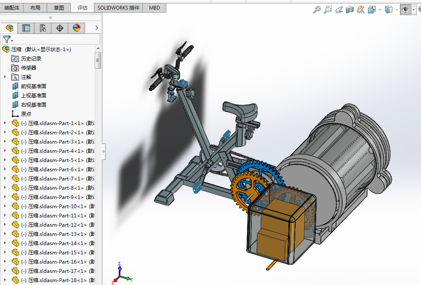This screenshot has width=421, height=285.
Task: Expand 压缩.sldasm-Part-1<1> tree node
Action: pyautogui.click(x=5, y=123)
